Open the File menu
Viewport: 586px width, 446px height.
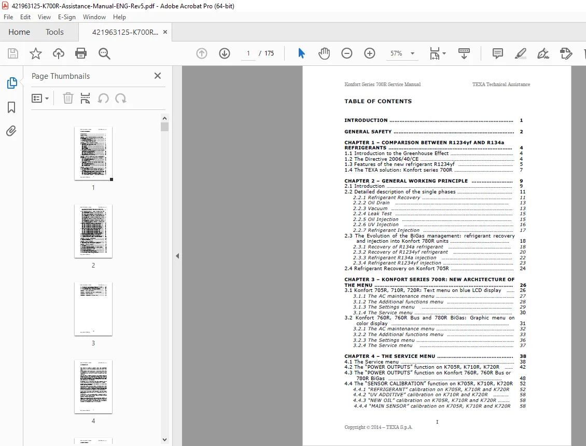tap(8, 17)
